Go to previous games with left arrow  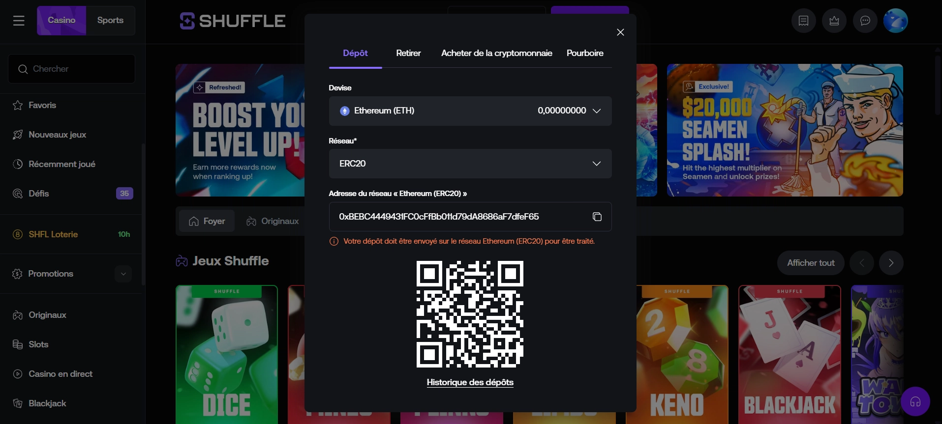click(862, 263)
